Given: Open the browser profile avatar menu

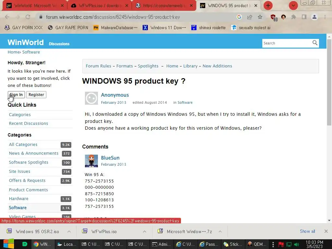Looking at the screenshot, I should [314, 17].
